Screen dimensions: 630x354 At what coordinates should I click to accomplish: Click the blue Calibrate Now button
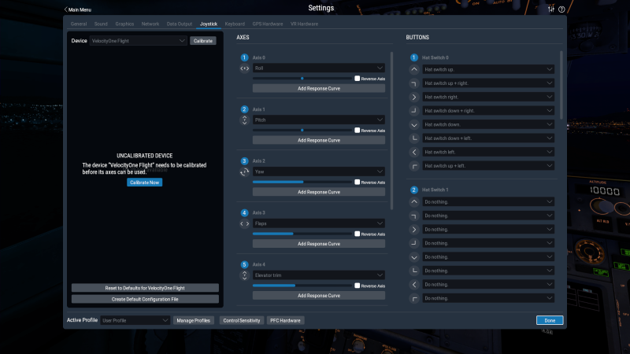[x=145, y=183]
